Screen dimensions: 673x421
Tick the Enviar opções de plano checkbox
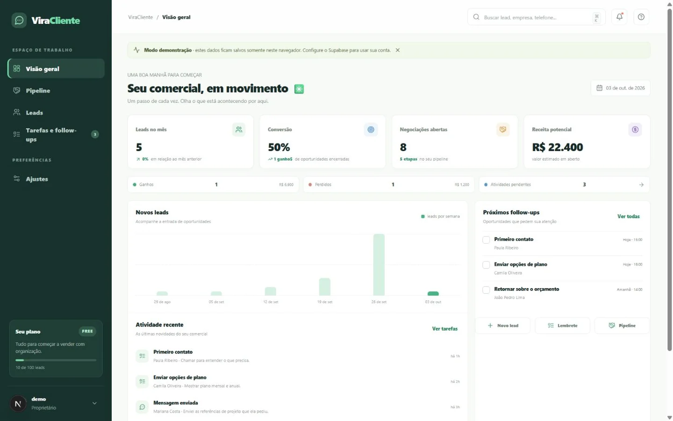coord(486,265)
